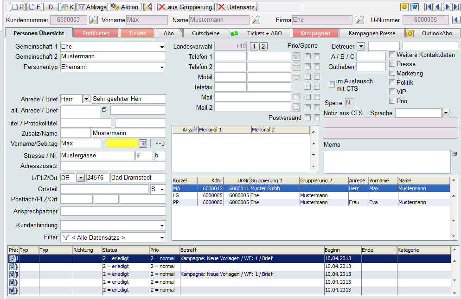Screen dimensions: 461x299
Task: Expand the Kundenbindung dropdown
Action: pyautogui.click(x=162, y=226)
